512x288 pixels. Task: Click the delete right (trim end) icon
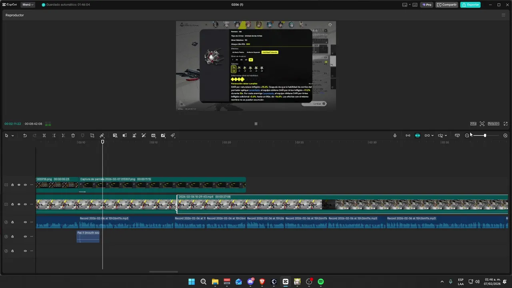(x=63, y=136)
